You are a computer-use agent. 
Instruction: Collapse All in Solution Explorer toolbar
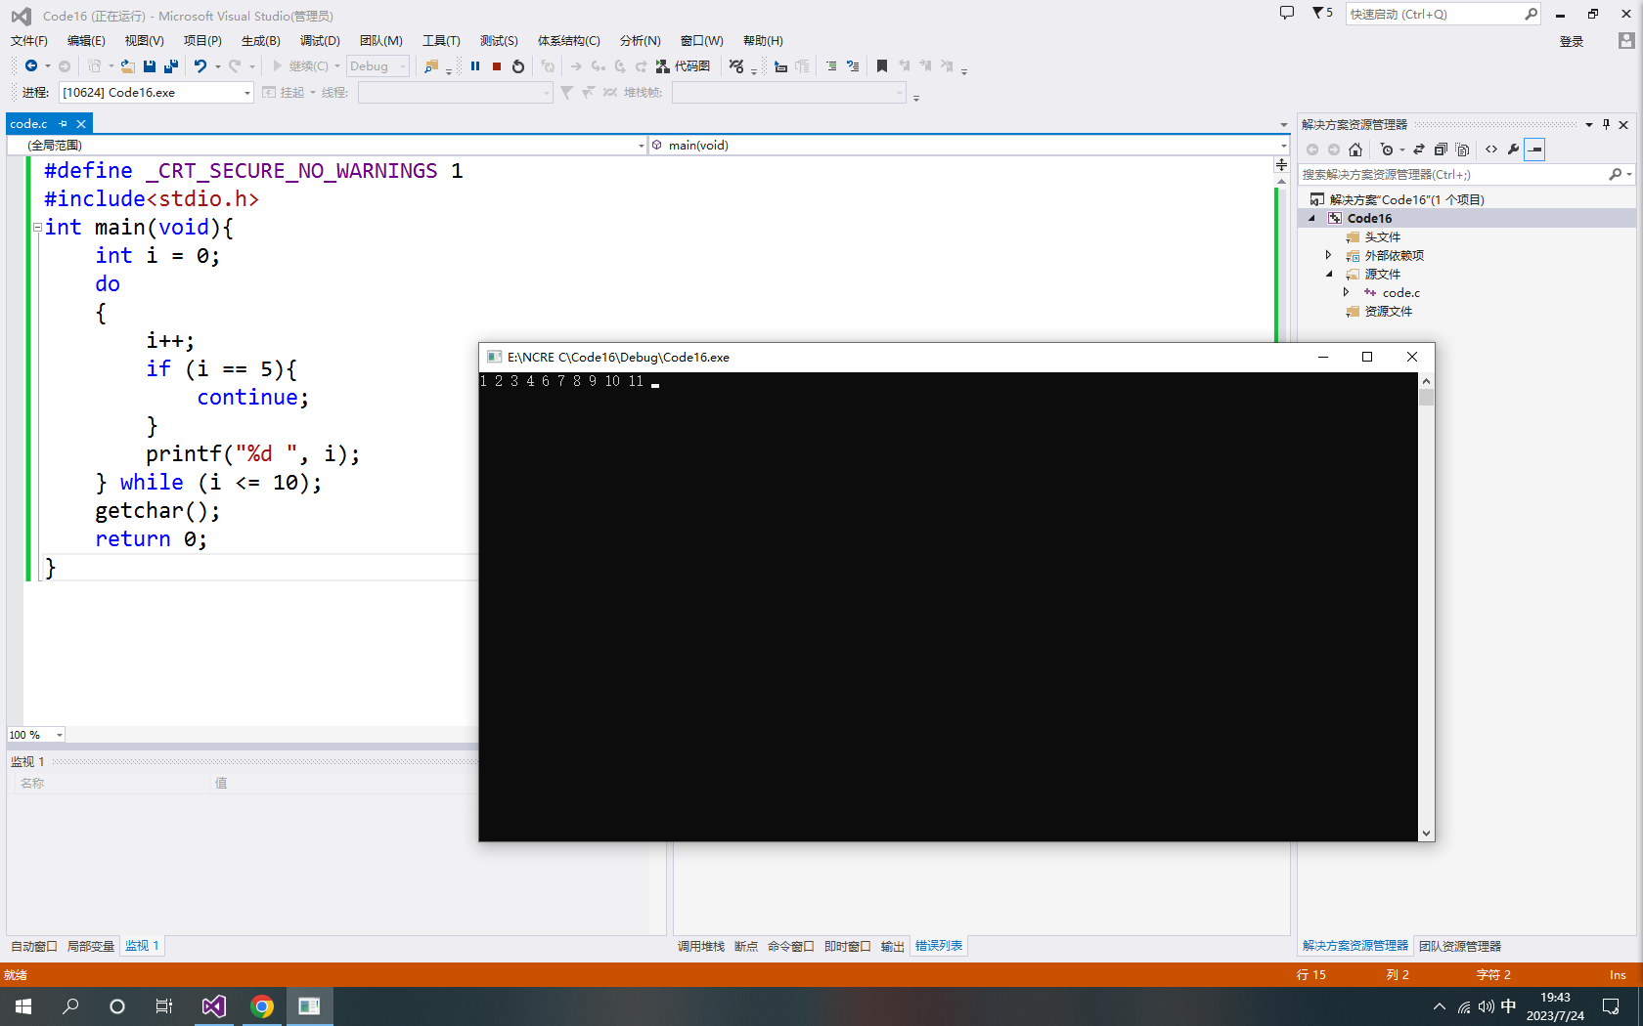point(1441,150)
